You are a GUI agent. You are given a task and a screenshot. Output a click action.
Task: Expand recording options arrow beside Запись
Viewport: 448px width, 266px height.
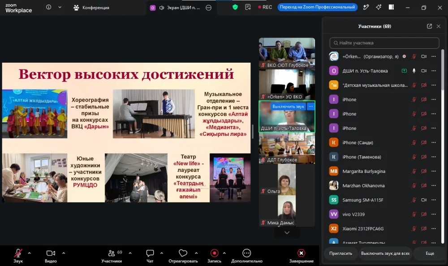pos(224,253)
